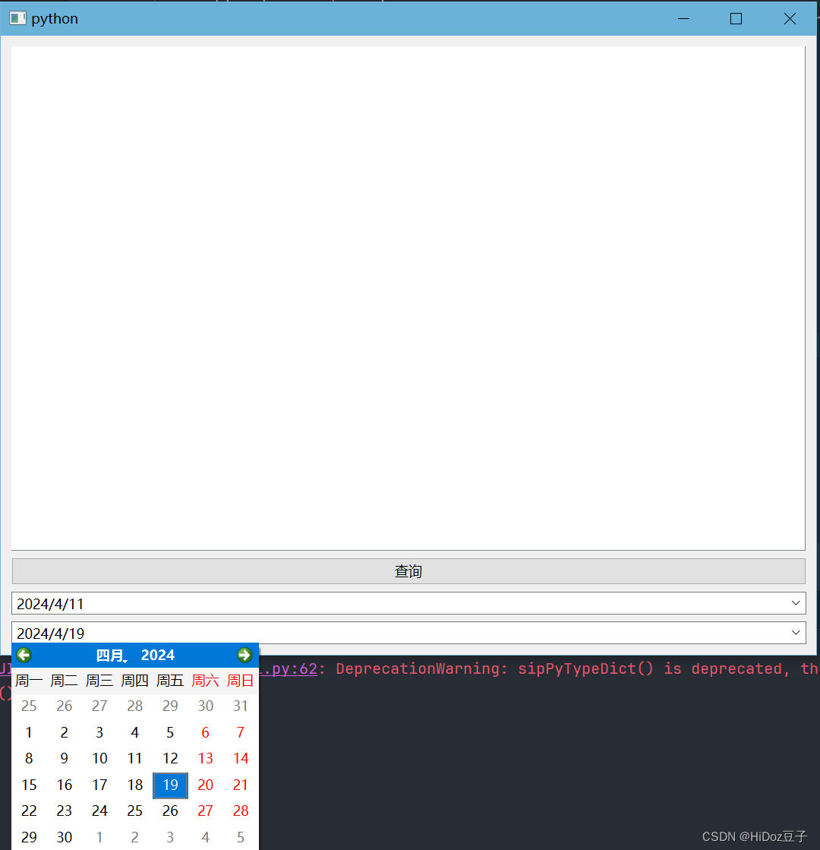Select April 29 in the calendar

point(29,837)
